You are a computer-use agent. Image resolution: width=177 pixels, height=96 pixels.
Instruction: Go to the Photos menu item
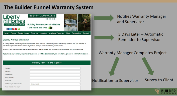[13, 33]
